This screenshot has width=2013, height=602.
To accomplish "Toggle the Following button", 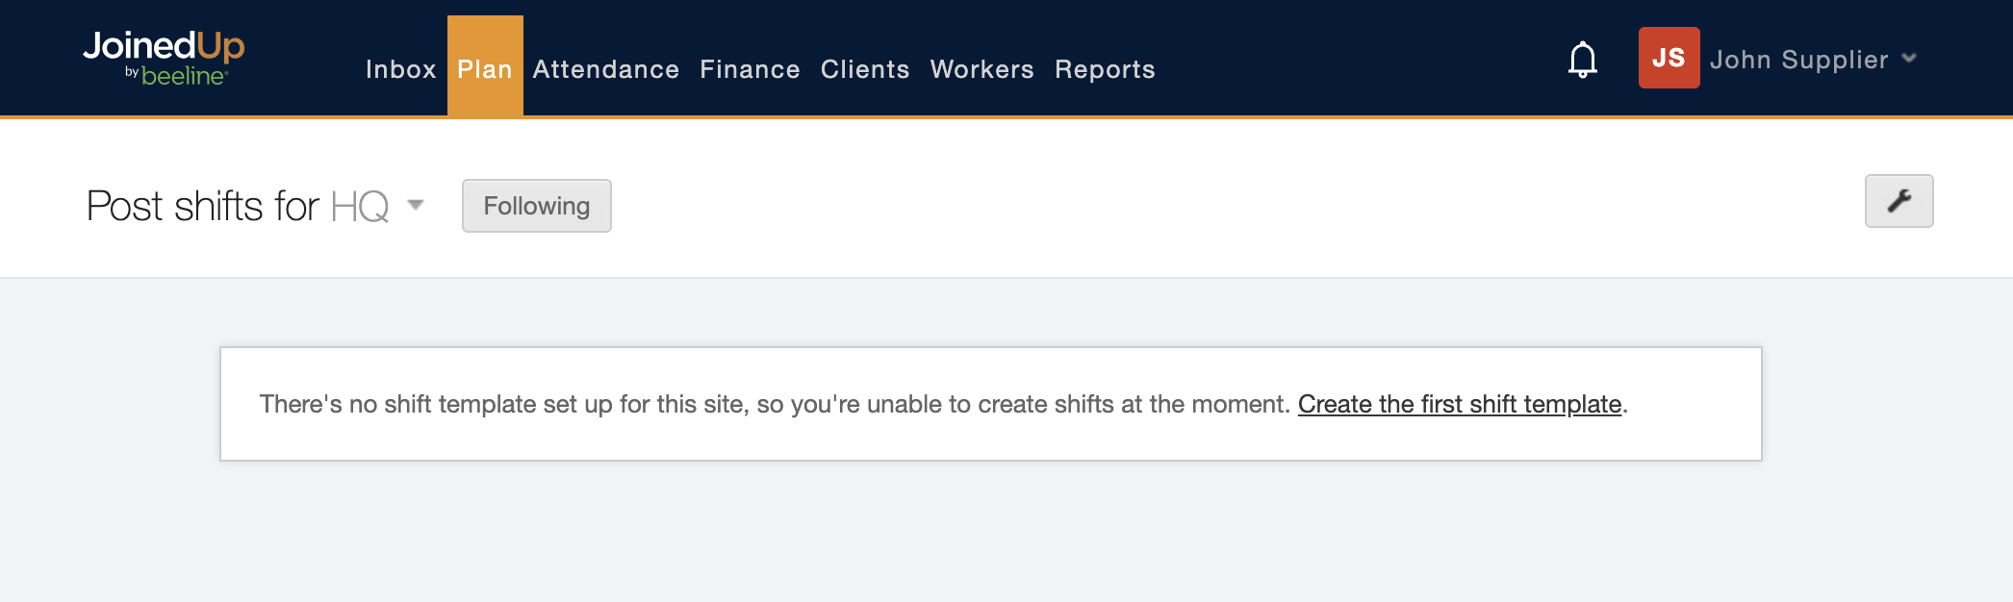I will click(x=536, y=206).
